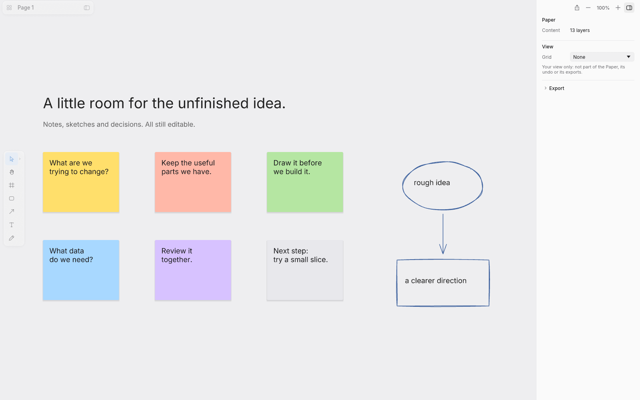Select the arrow pointer tool

[12, 159]
